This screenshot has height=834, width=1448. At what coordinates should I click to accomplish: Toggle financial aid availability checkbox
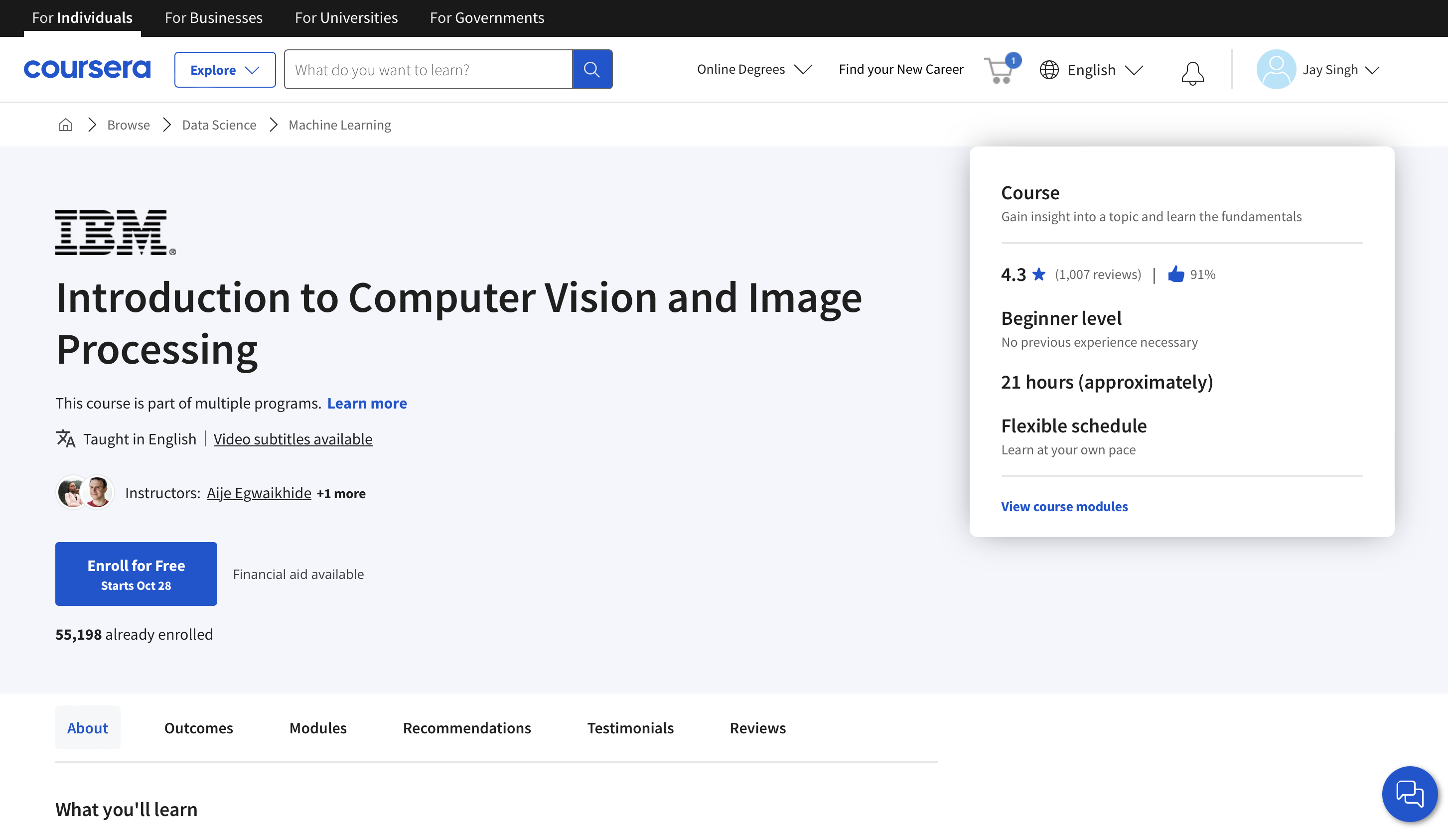tap(298, 572)
